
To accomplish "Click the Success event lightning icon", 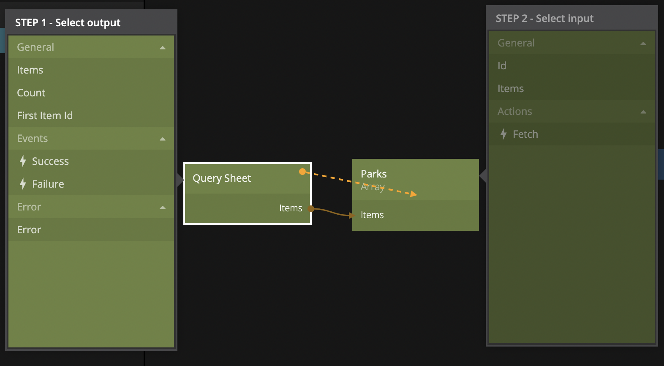I will coord(23,161).
